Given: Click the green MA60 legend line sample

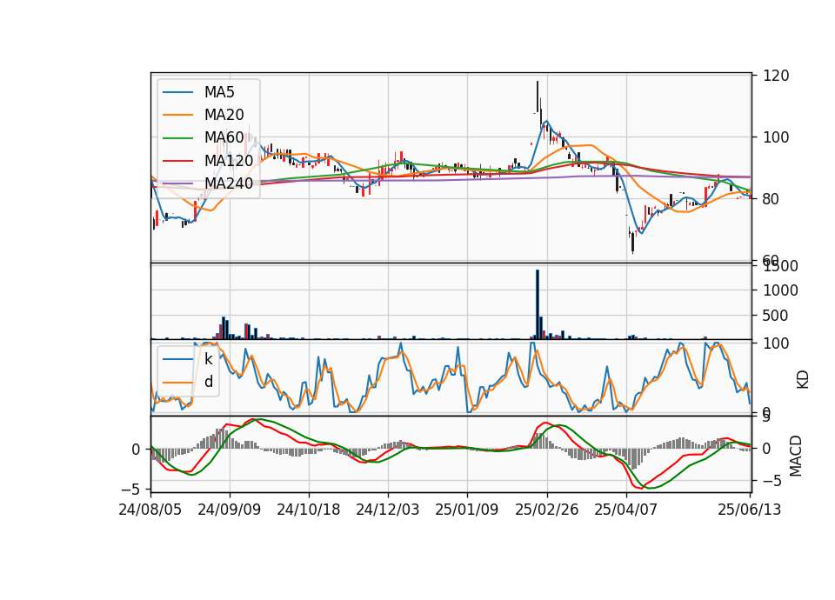Looking at the screenshot, I should pos(177,137).
